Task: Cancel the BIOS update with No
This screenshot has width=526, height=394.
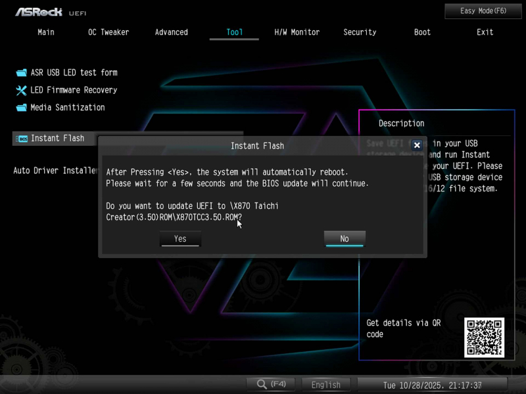Action: tap(345, 239)
